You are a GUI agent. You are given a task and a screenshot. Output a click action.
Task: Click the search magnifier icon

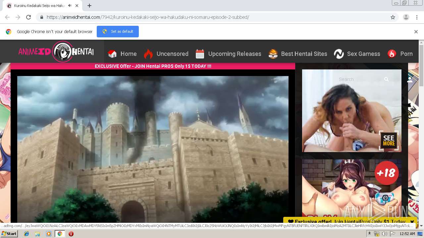(386, 79)
